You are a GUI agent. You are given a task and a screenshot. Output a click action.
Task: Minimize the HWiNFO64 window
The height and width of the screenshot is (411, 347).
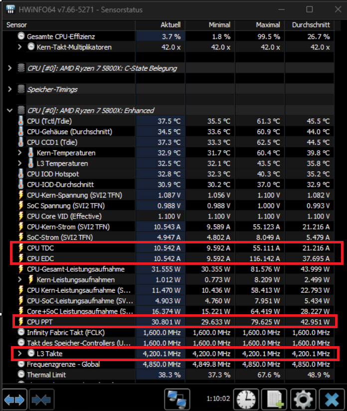[x=282, y=9]
